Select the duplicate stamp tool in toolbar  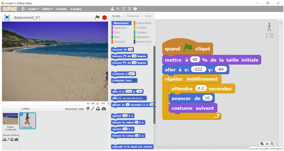pos(112,9)
